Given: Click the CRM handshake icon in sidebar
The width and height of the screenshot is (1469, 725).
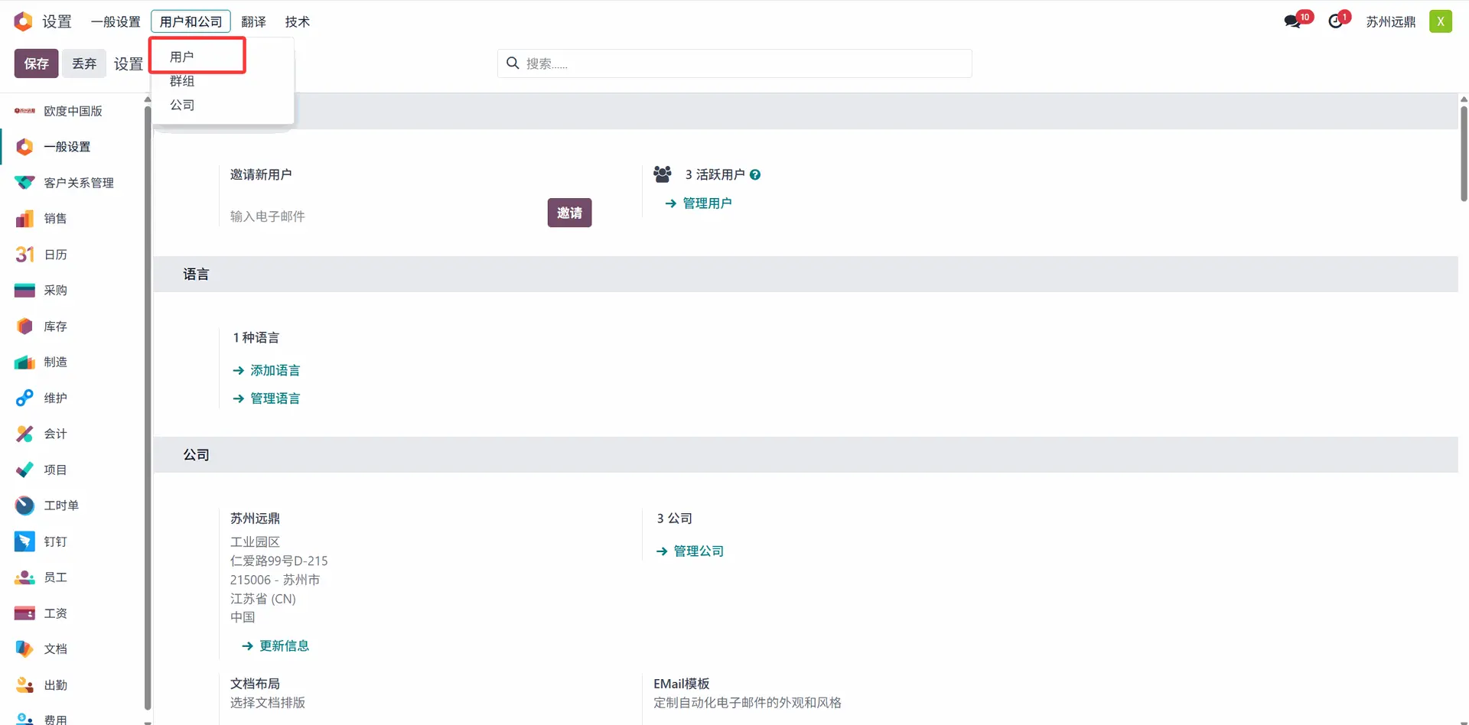Looking at the screenshot, I should 24,183.
